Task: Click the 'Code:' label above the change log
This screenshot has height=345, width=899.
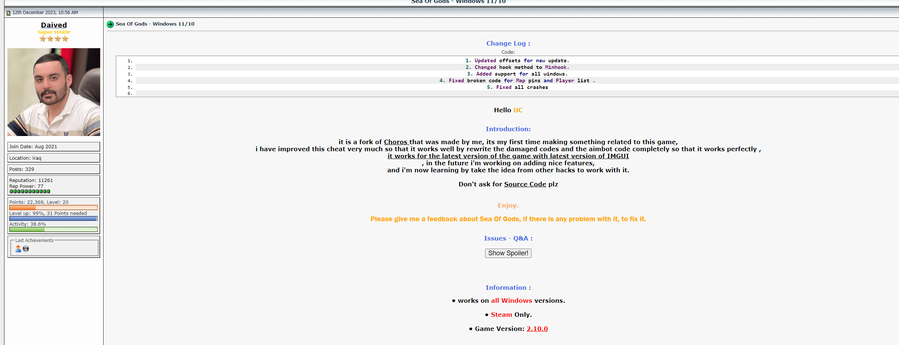Action: [x=508, y=52]
